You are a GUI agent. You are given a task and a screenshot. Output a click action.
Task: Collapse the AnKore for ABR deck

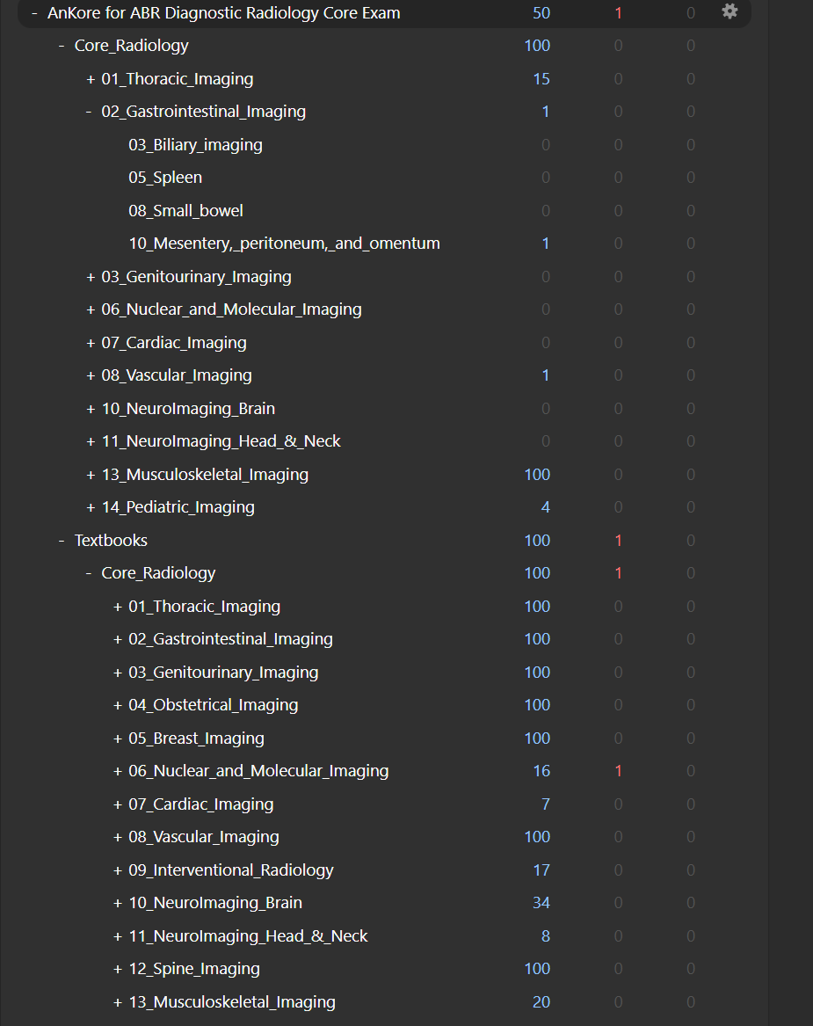pyautogui.click(x=34, y=13)
